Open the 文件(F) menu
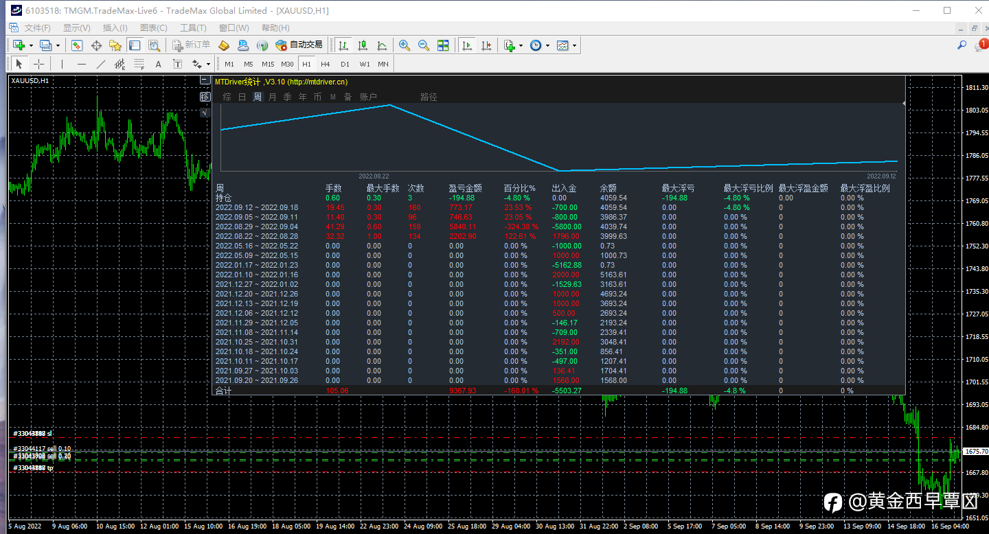 (x=37, y=28)
